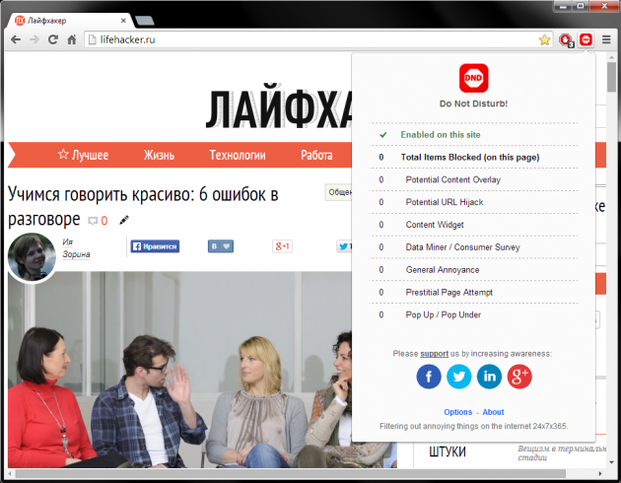Click the g+1 button under the headline
This screenshot has height=483, width=621.
tap(282, 246)
